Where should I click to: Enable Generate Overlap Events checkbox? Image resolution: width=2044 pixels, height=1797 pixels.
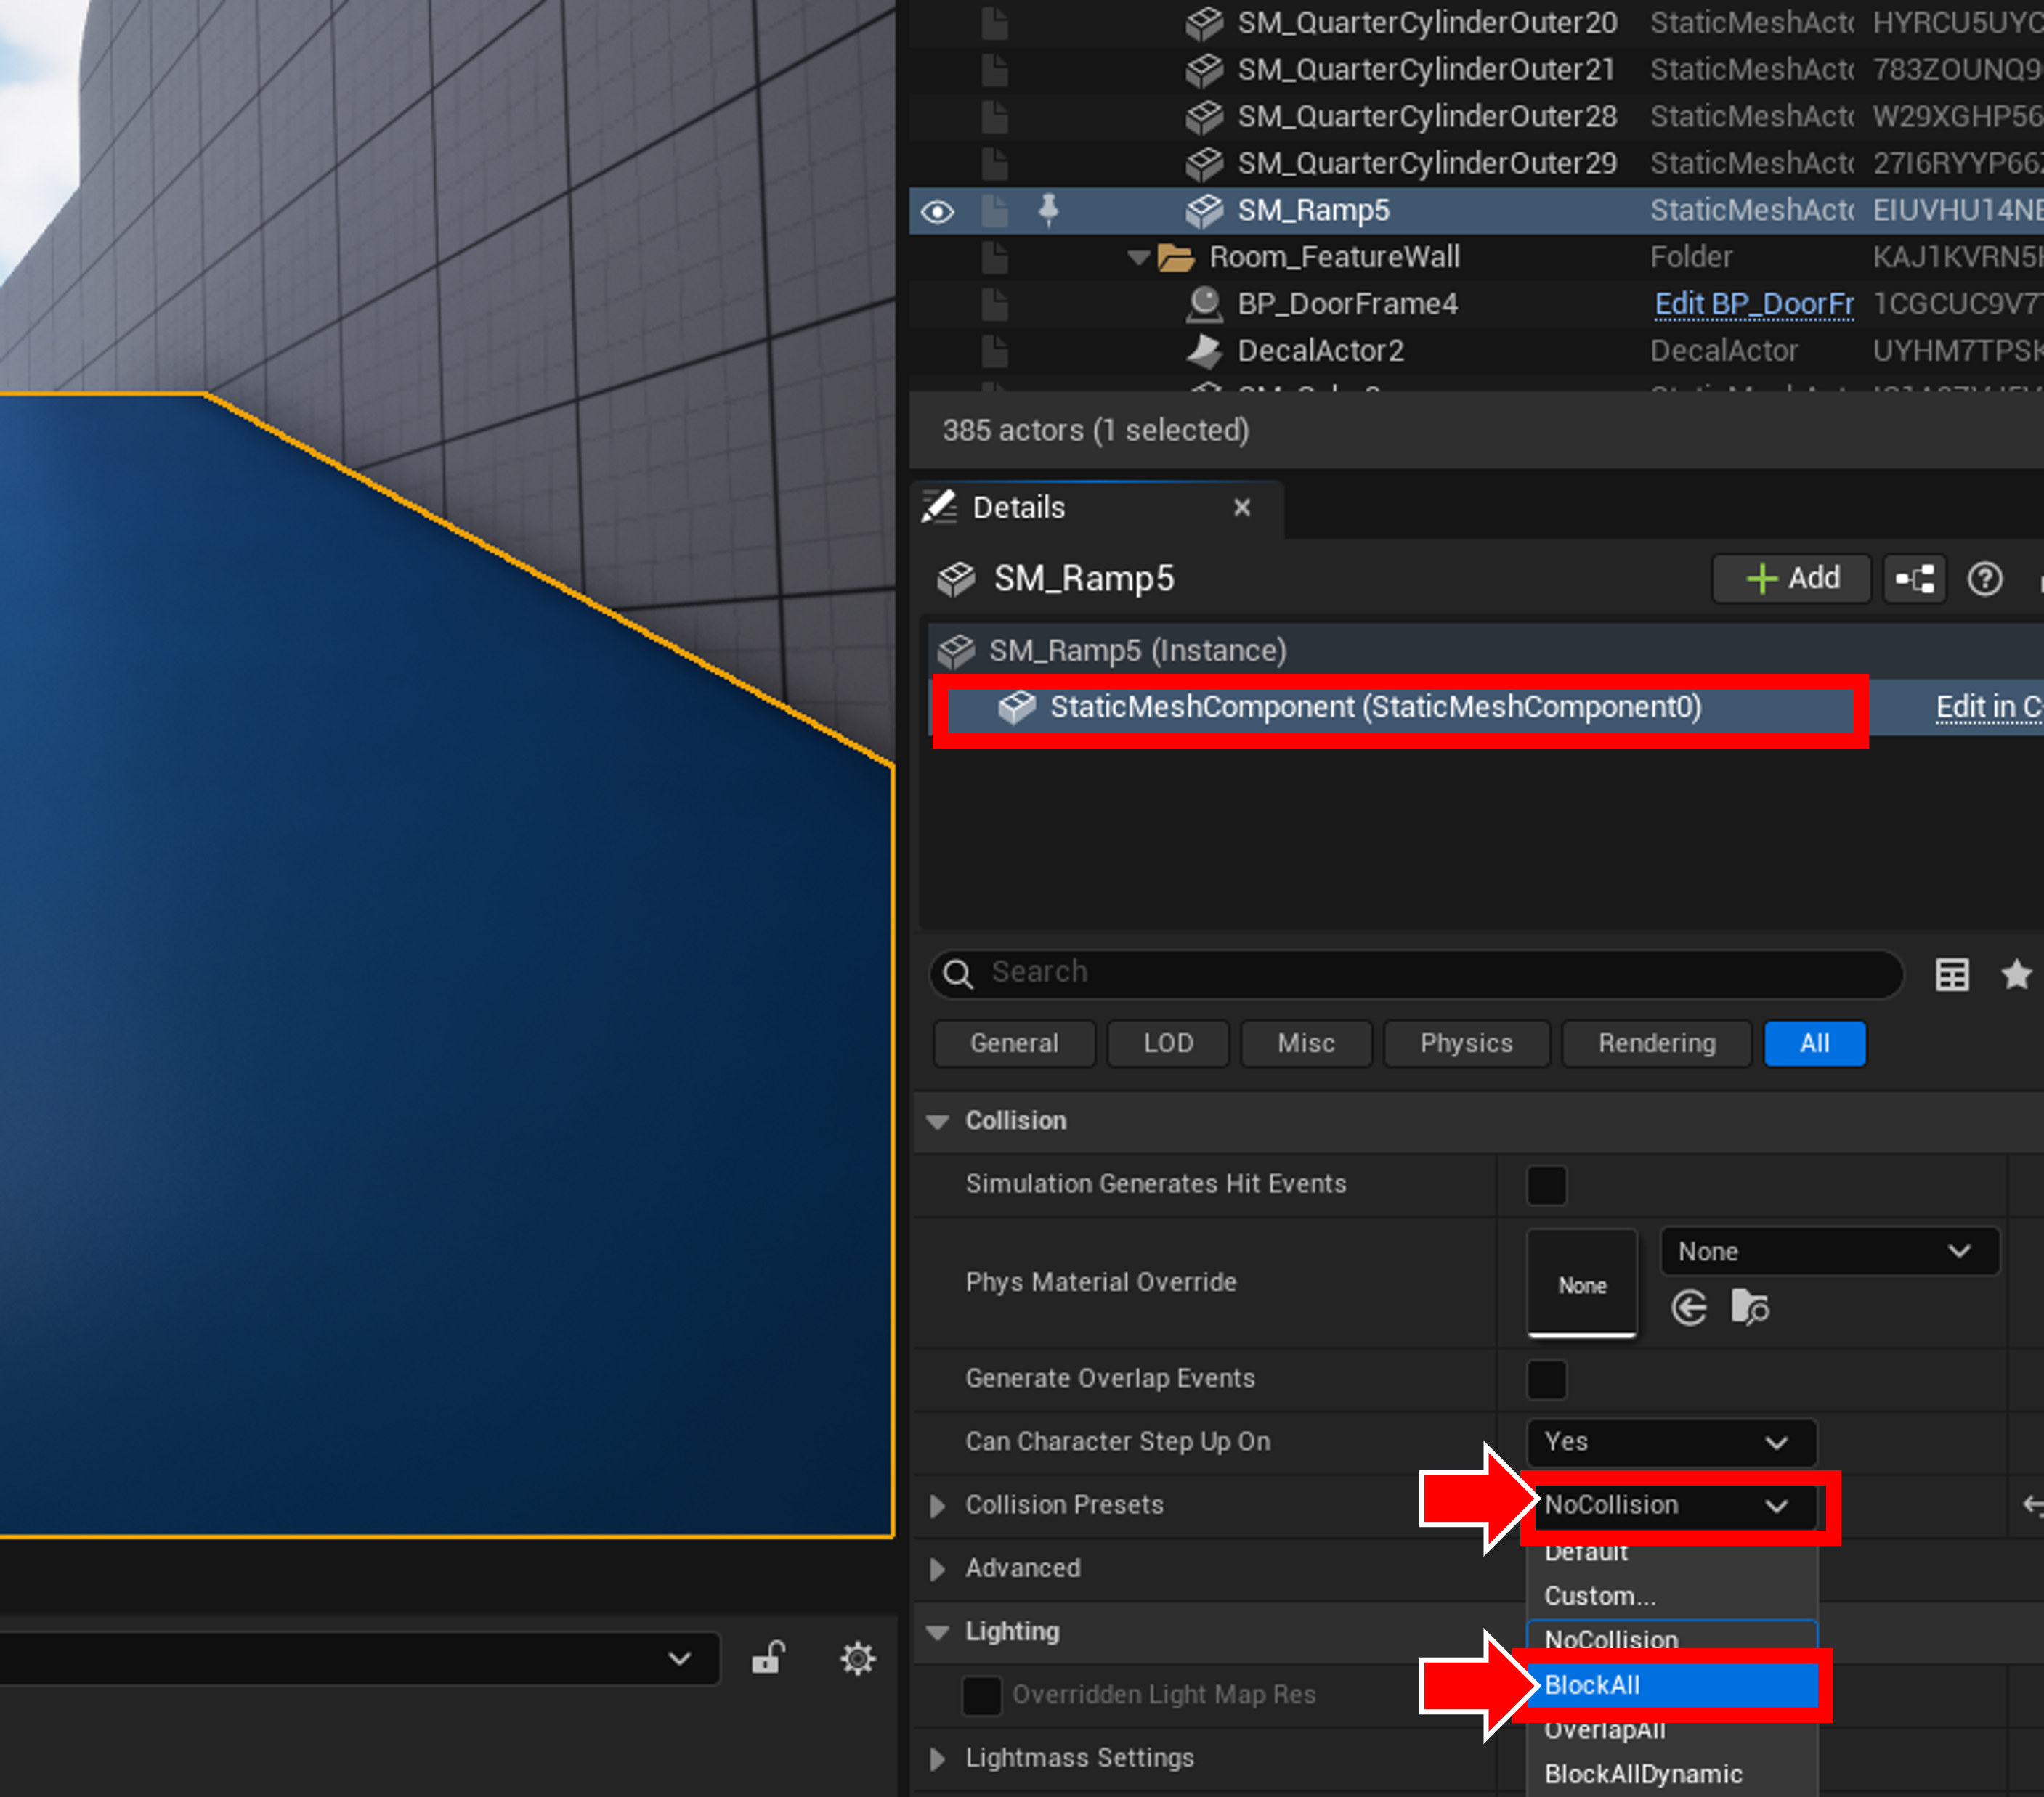1546,1380
